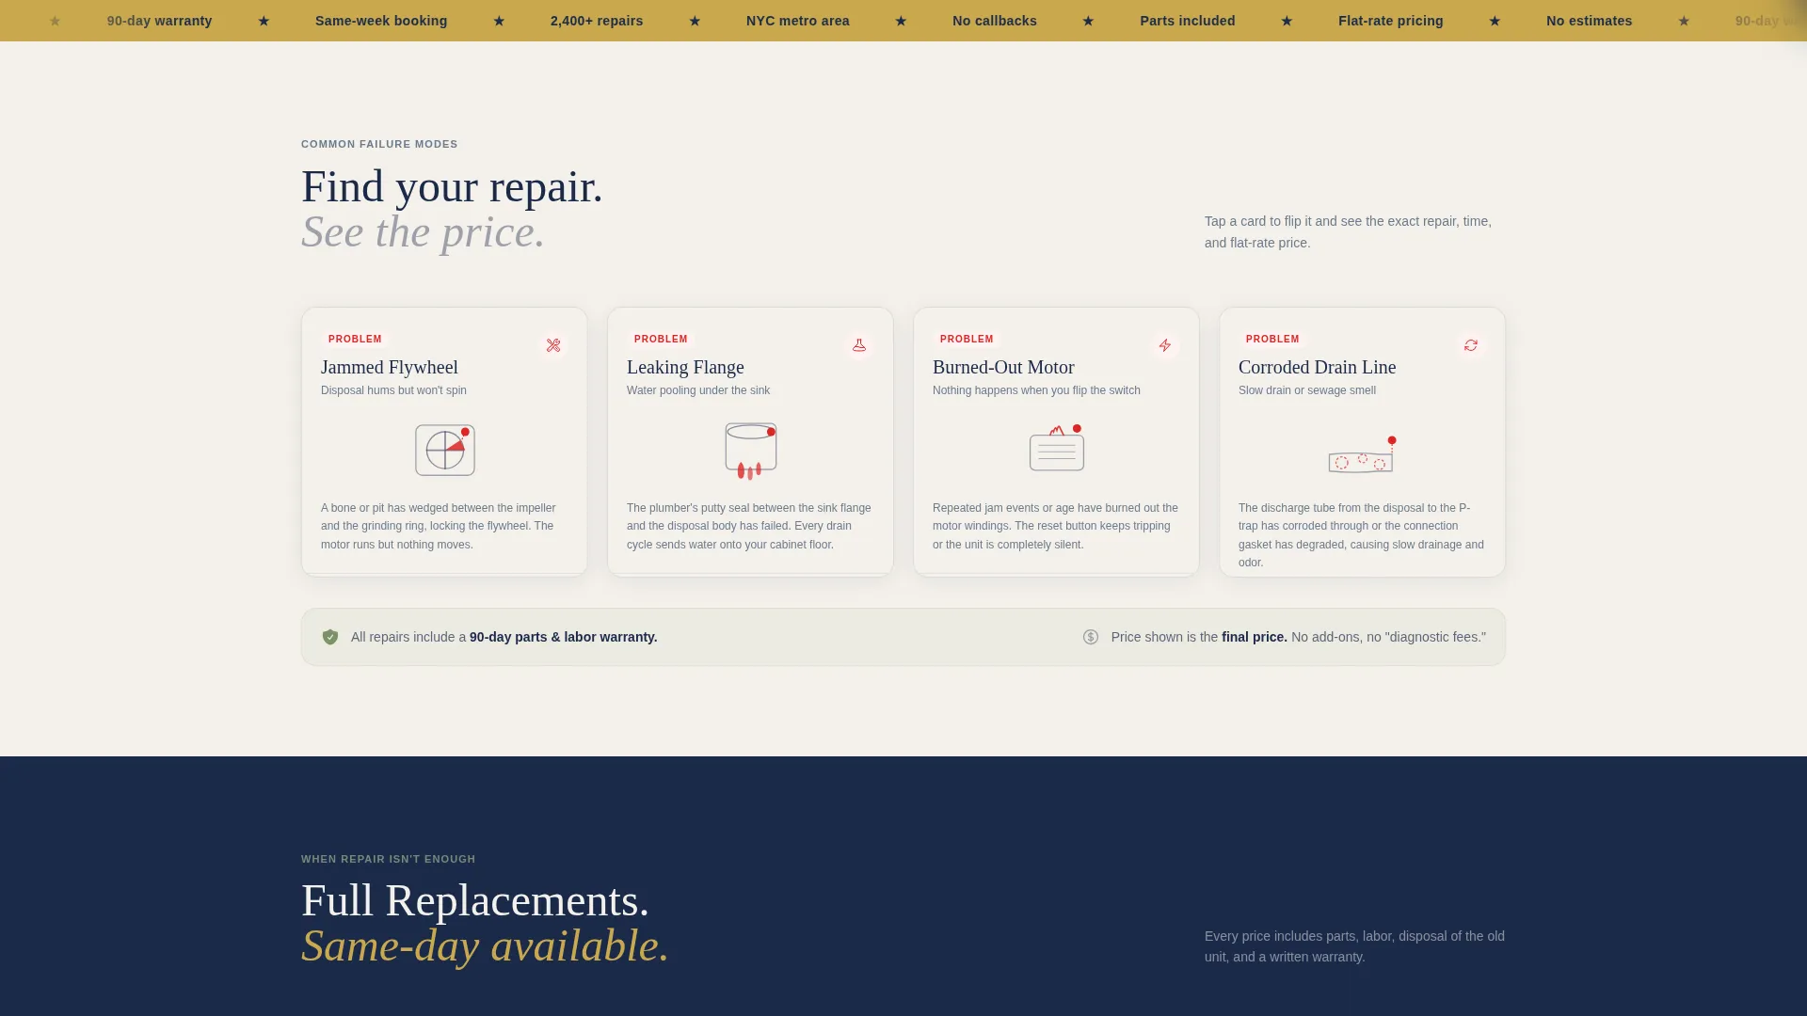
Task: Click 'No callbacks' in the ticker
Action: pyautogui.click(x=995, y=21)
